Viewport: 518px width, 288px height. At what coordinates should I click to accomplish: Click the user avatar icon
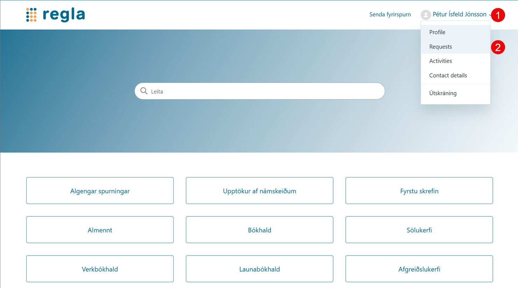click(x=425, y=15)
